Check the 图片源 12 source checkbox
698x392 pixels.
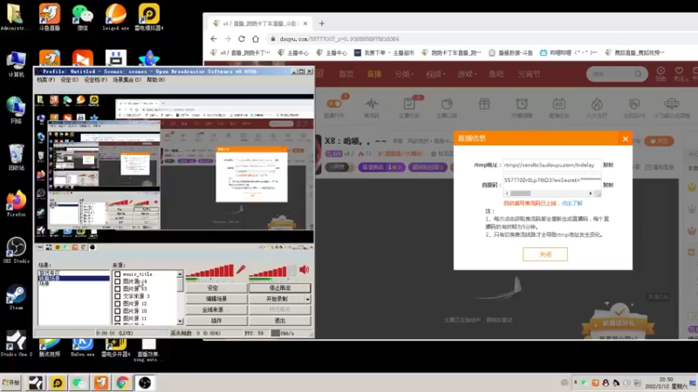[x=118, y=303]
